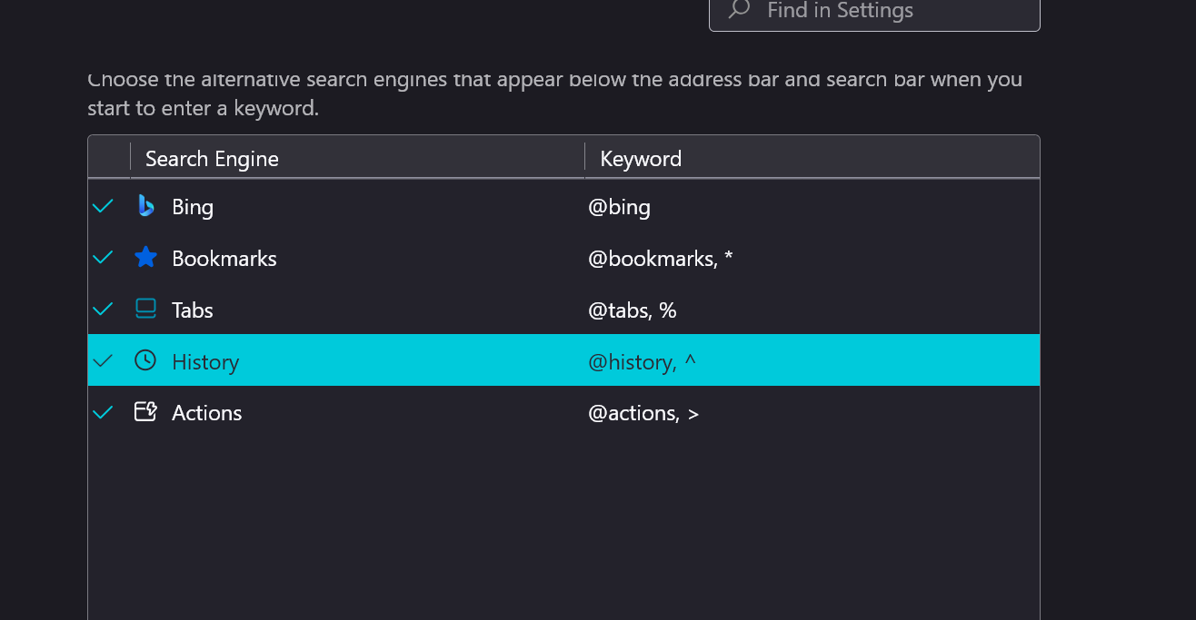1196x620 pixels.
Task: Toggle the Actions row checkmark
Action: coord(104,412)
